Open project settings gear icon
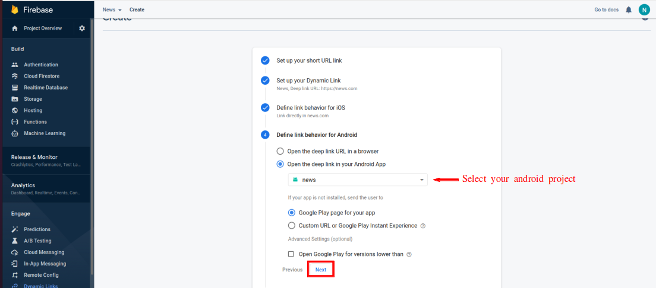The height and width of the screenshot is (288, 656). [82, 28]
